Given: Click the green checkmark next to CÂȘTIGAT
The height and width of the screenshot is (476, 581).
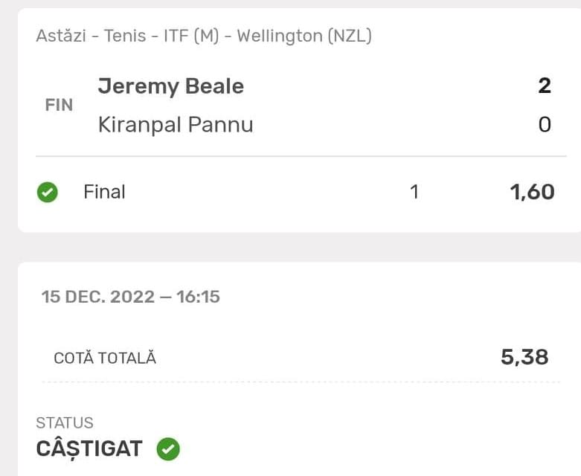Looking at the screenshot, I should coord(168,449).
